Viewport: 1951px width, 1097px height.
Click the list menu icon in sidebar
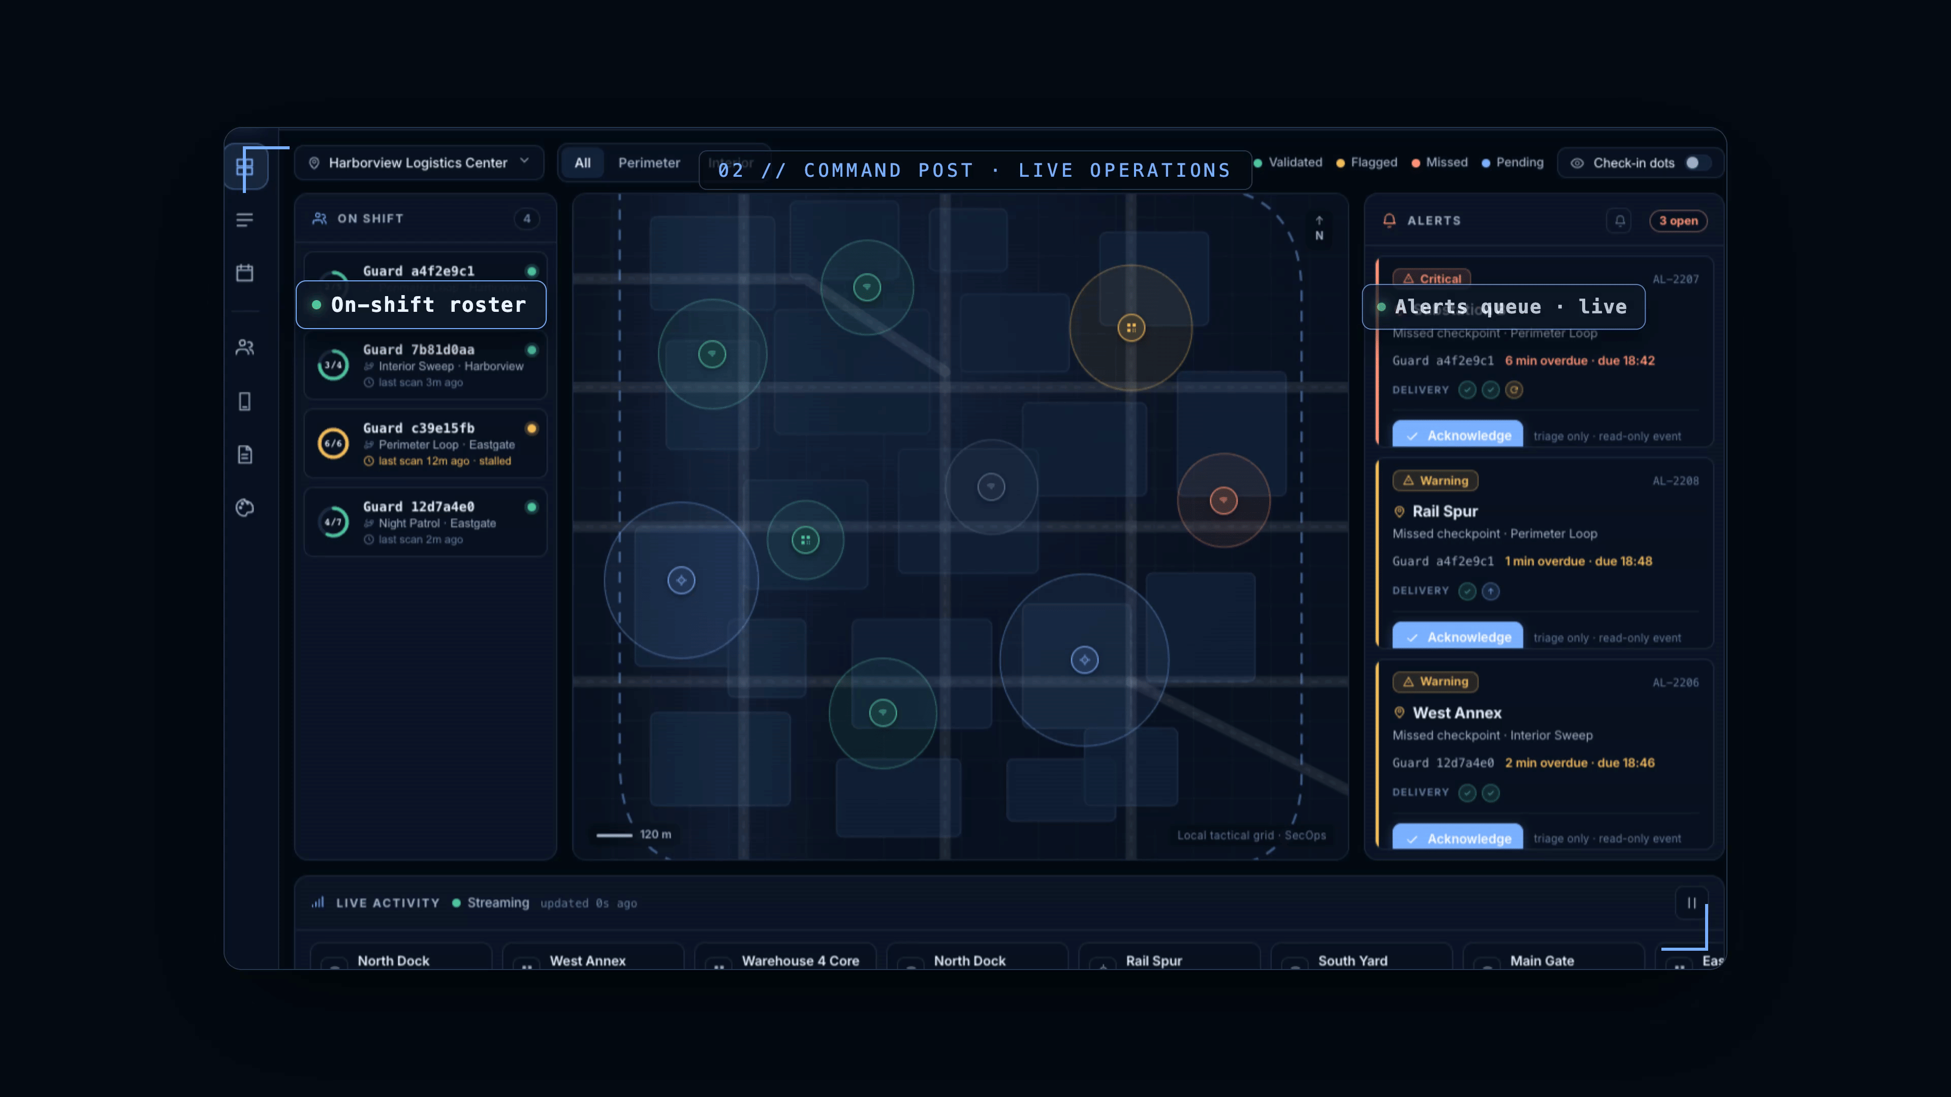pos(244,219)
